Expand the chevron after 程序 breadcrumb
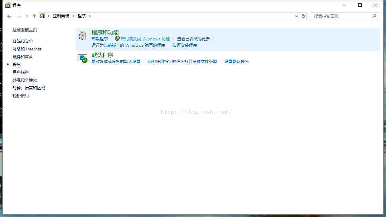Viewport: 386px width, 217px height. 90,16
